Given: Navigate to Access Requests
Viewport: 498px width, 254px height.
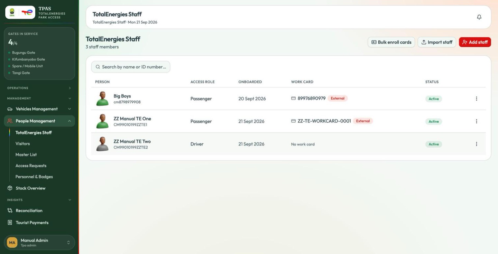Looking at the screenshot, I should click(x=31, y=166).
